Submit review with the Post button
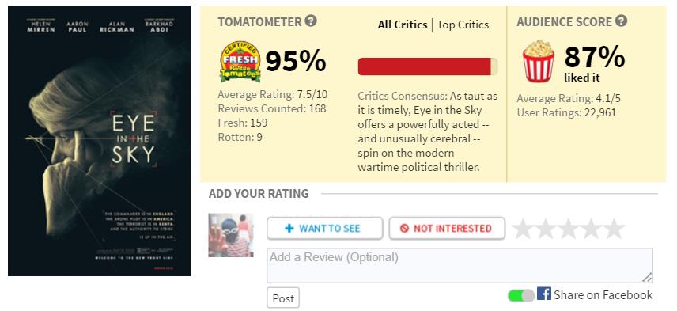 click(283, 298)
